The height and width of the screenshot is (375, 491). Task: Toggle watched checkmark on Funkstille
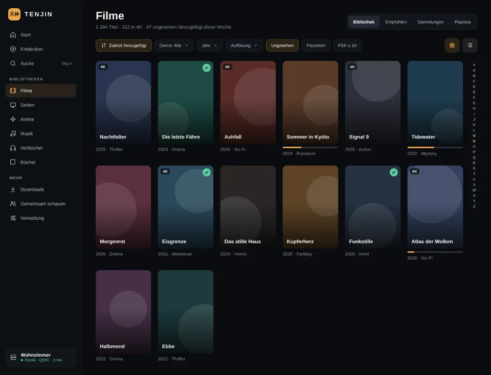click(394, 172)
